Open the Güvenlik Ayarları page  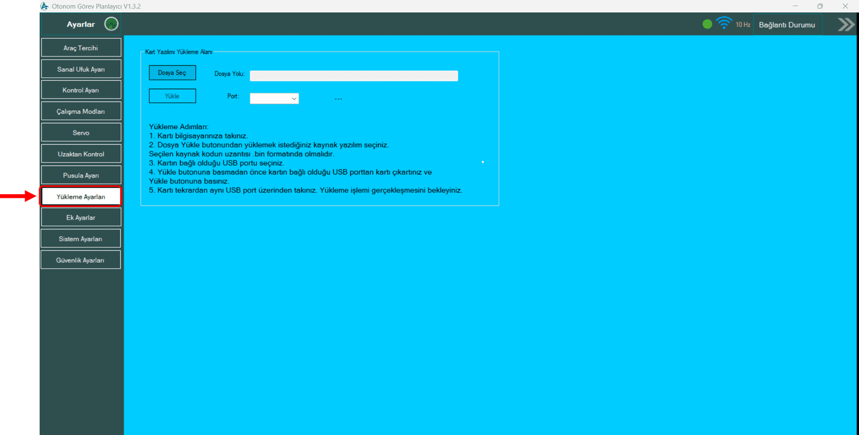(81, 260)
